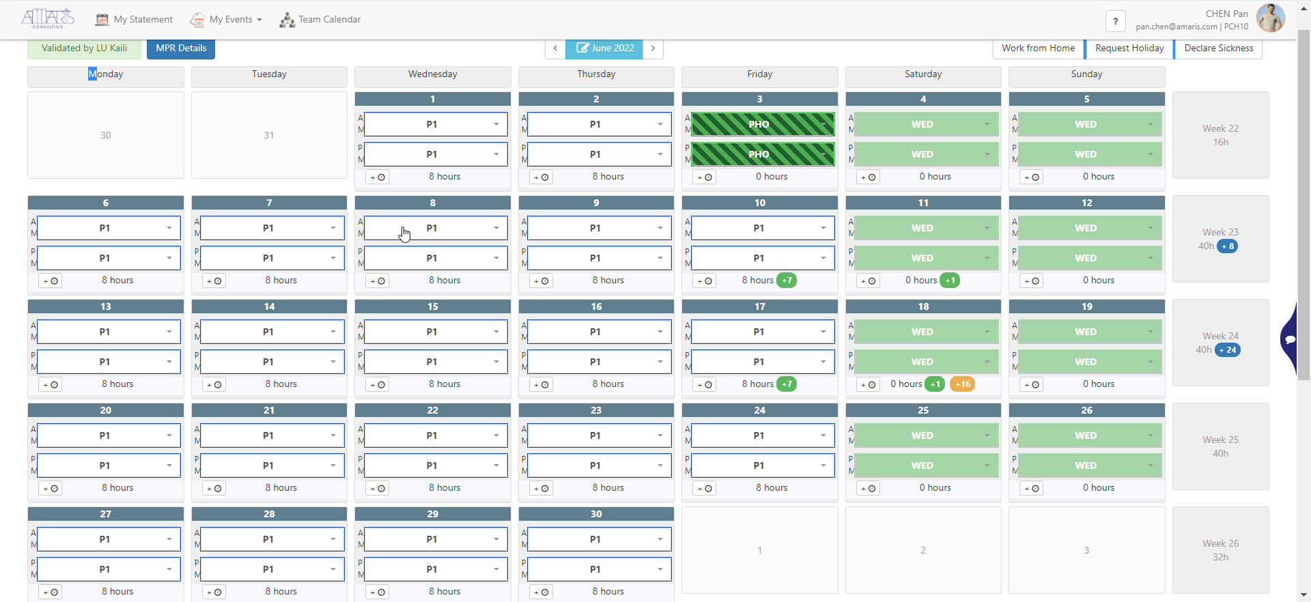Click the Amaris Consulting logo

pos(48,18)
